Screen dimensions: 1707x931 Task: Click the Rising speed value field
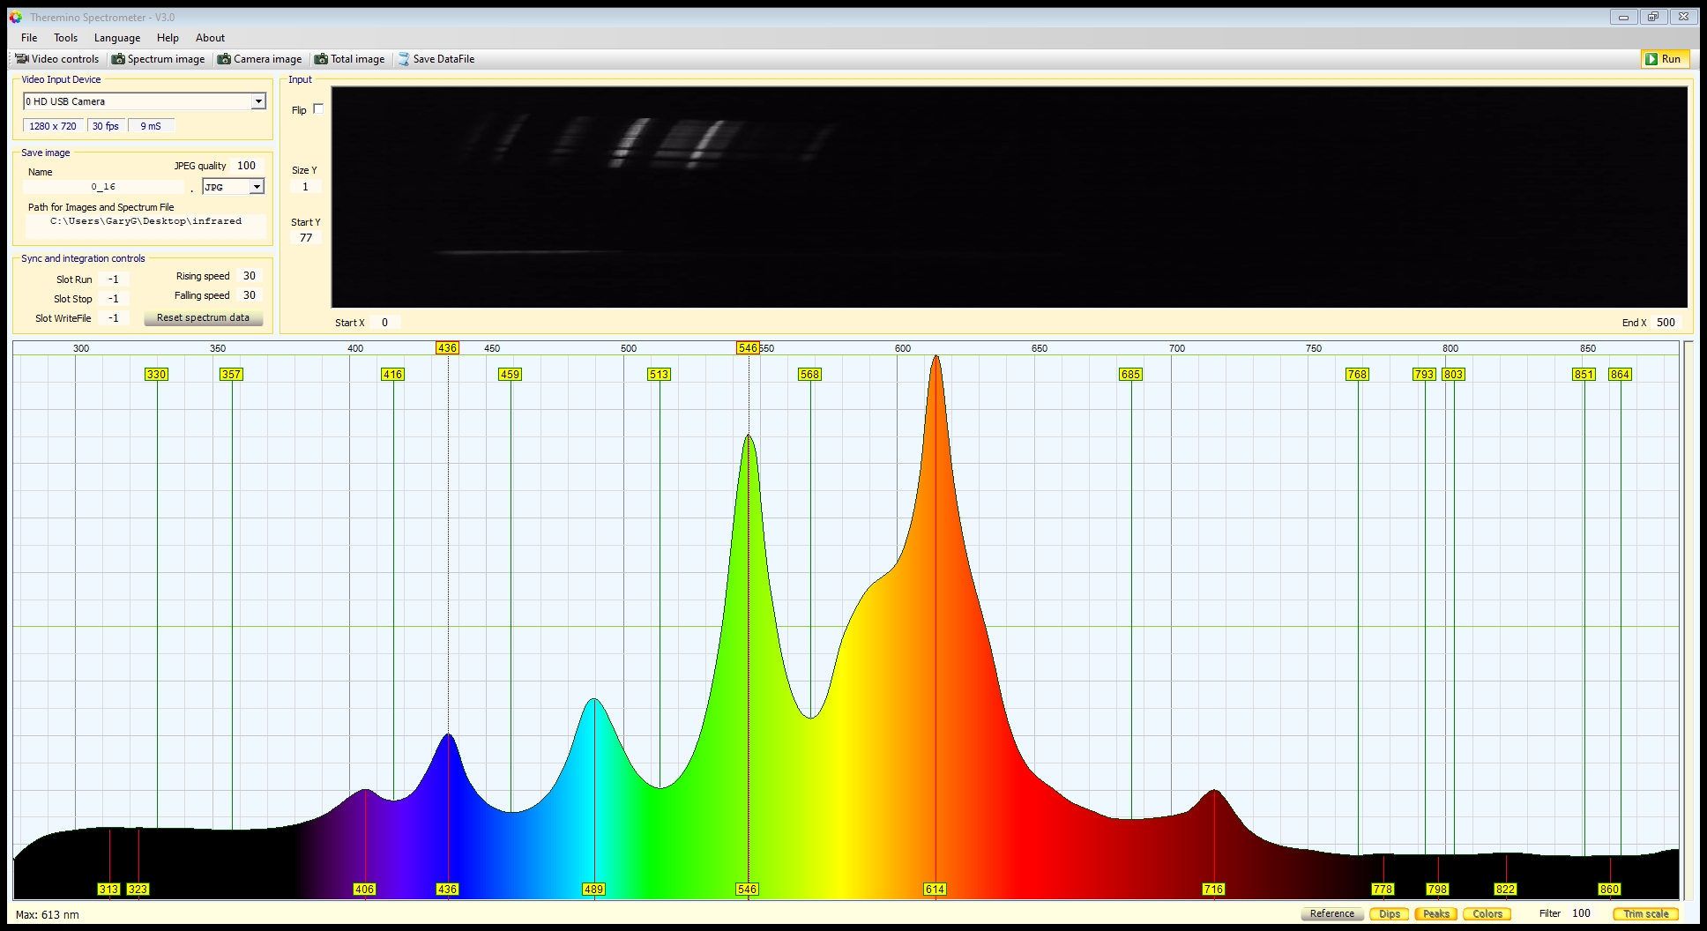[249, 276]
